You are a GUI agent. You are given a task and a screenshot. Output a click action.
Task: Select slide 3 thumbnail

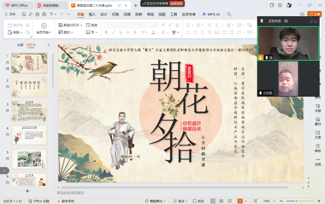click(x=29, y=111)
